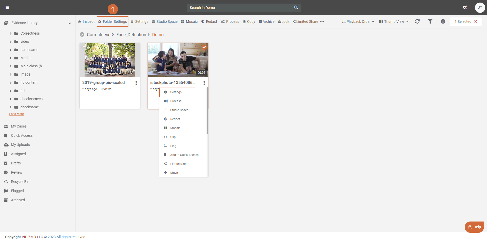487x242 pixels.
Task: Expand the Media folder in tree
Action: [11, 58]
